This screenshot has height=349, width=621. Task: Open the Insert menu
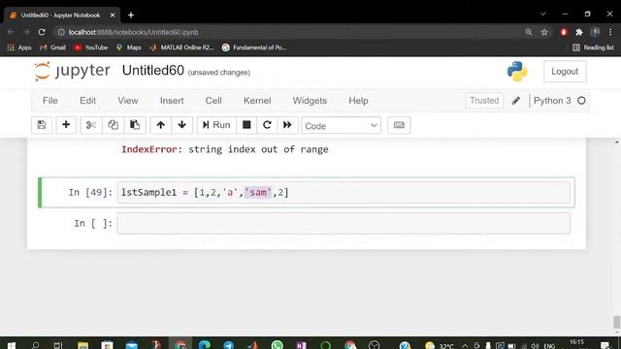(172, 101)
